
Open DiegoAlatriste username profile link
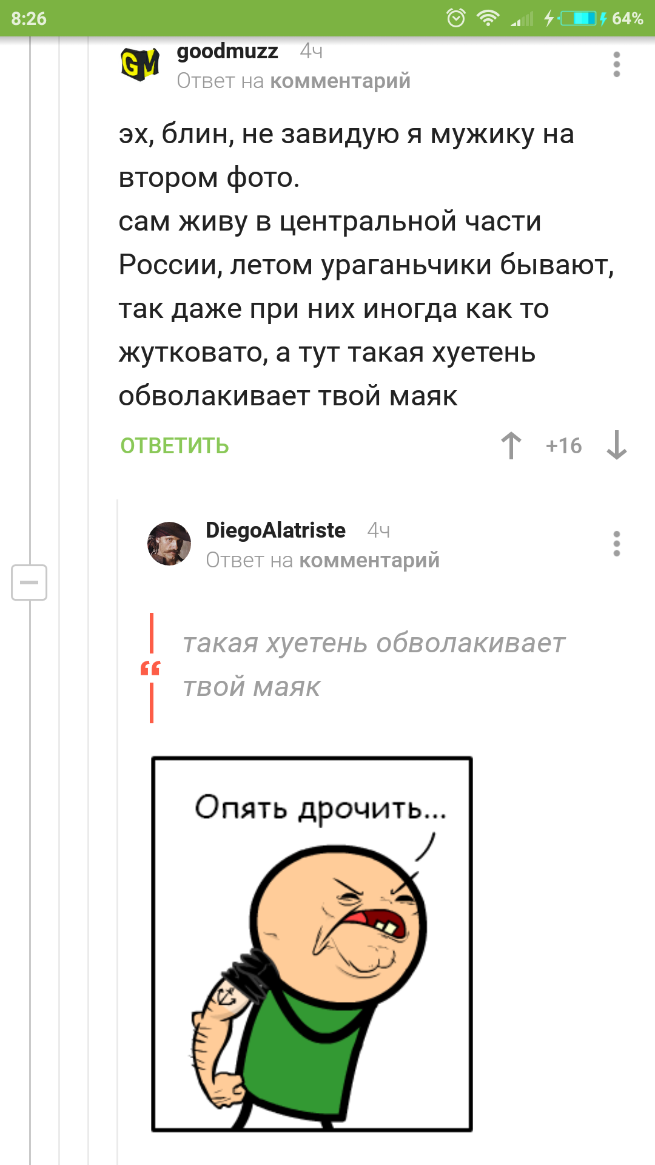tap(276, 530)
